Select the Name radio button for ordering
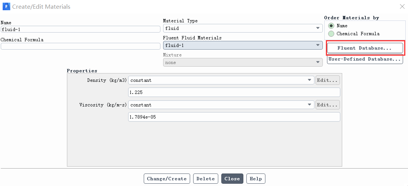 (331, 26)
